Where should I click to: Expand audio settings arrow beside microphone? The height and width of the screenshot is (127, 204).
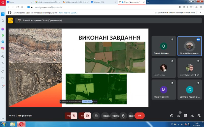tap(68, 116)
